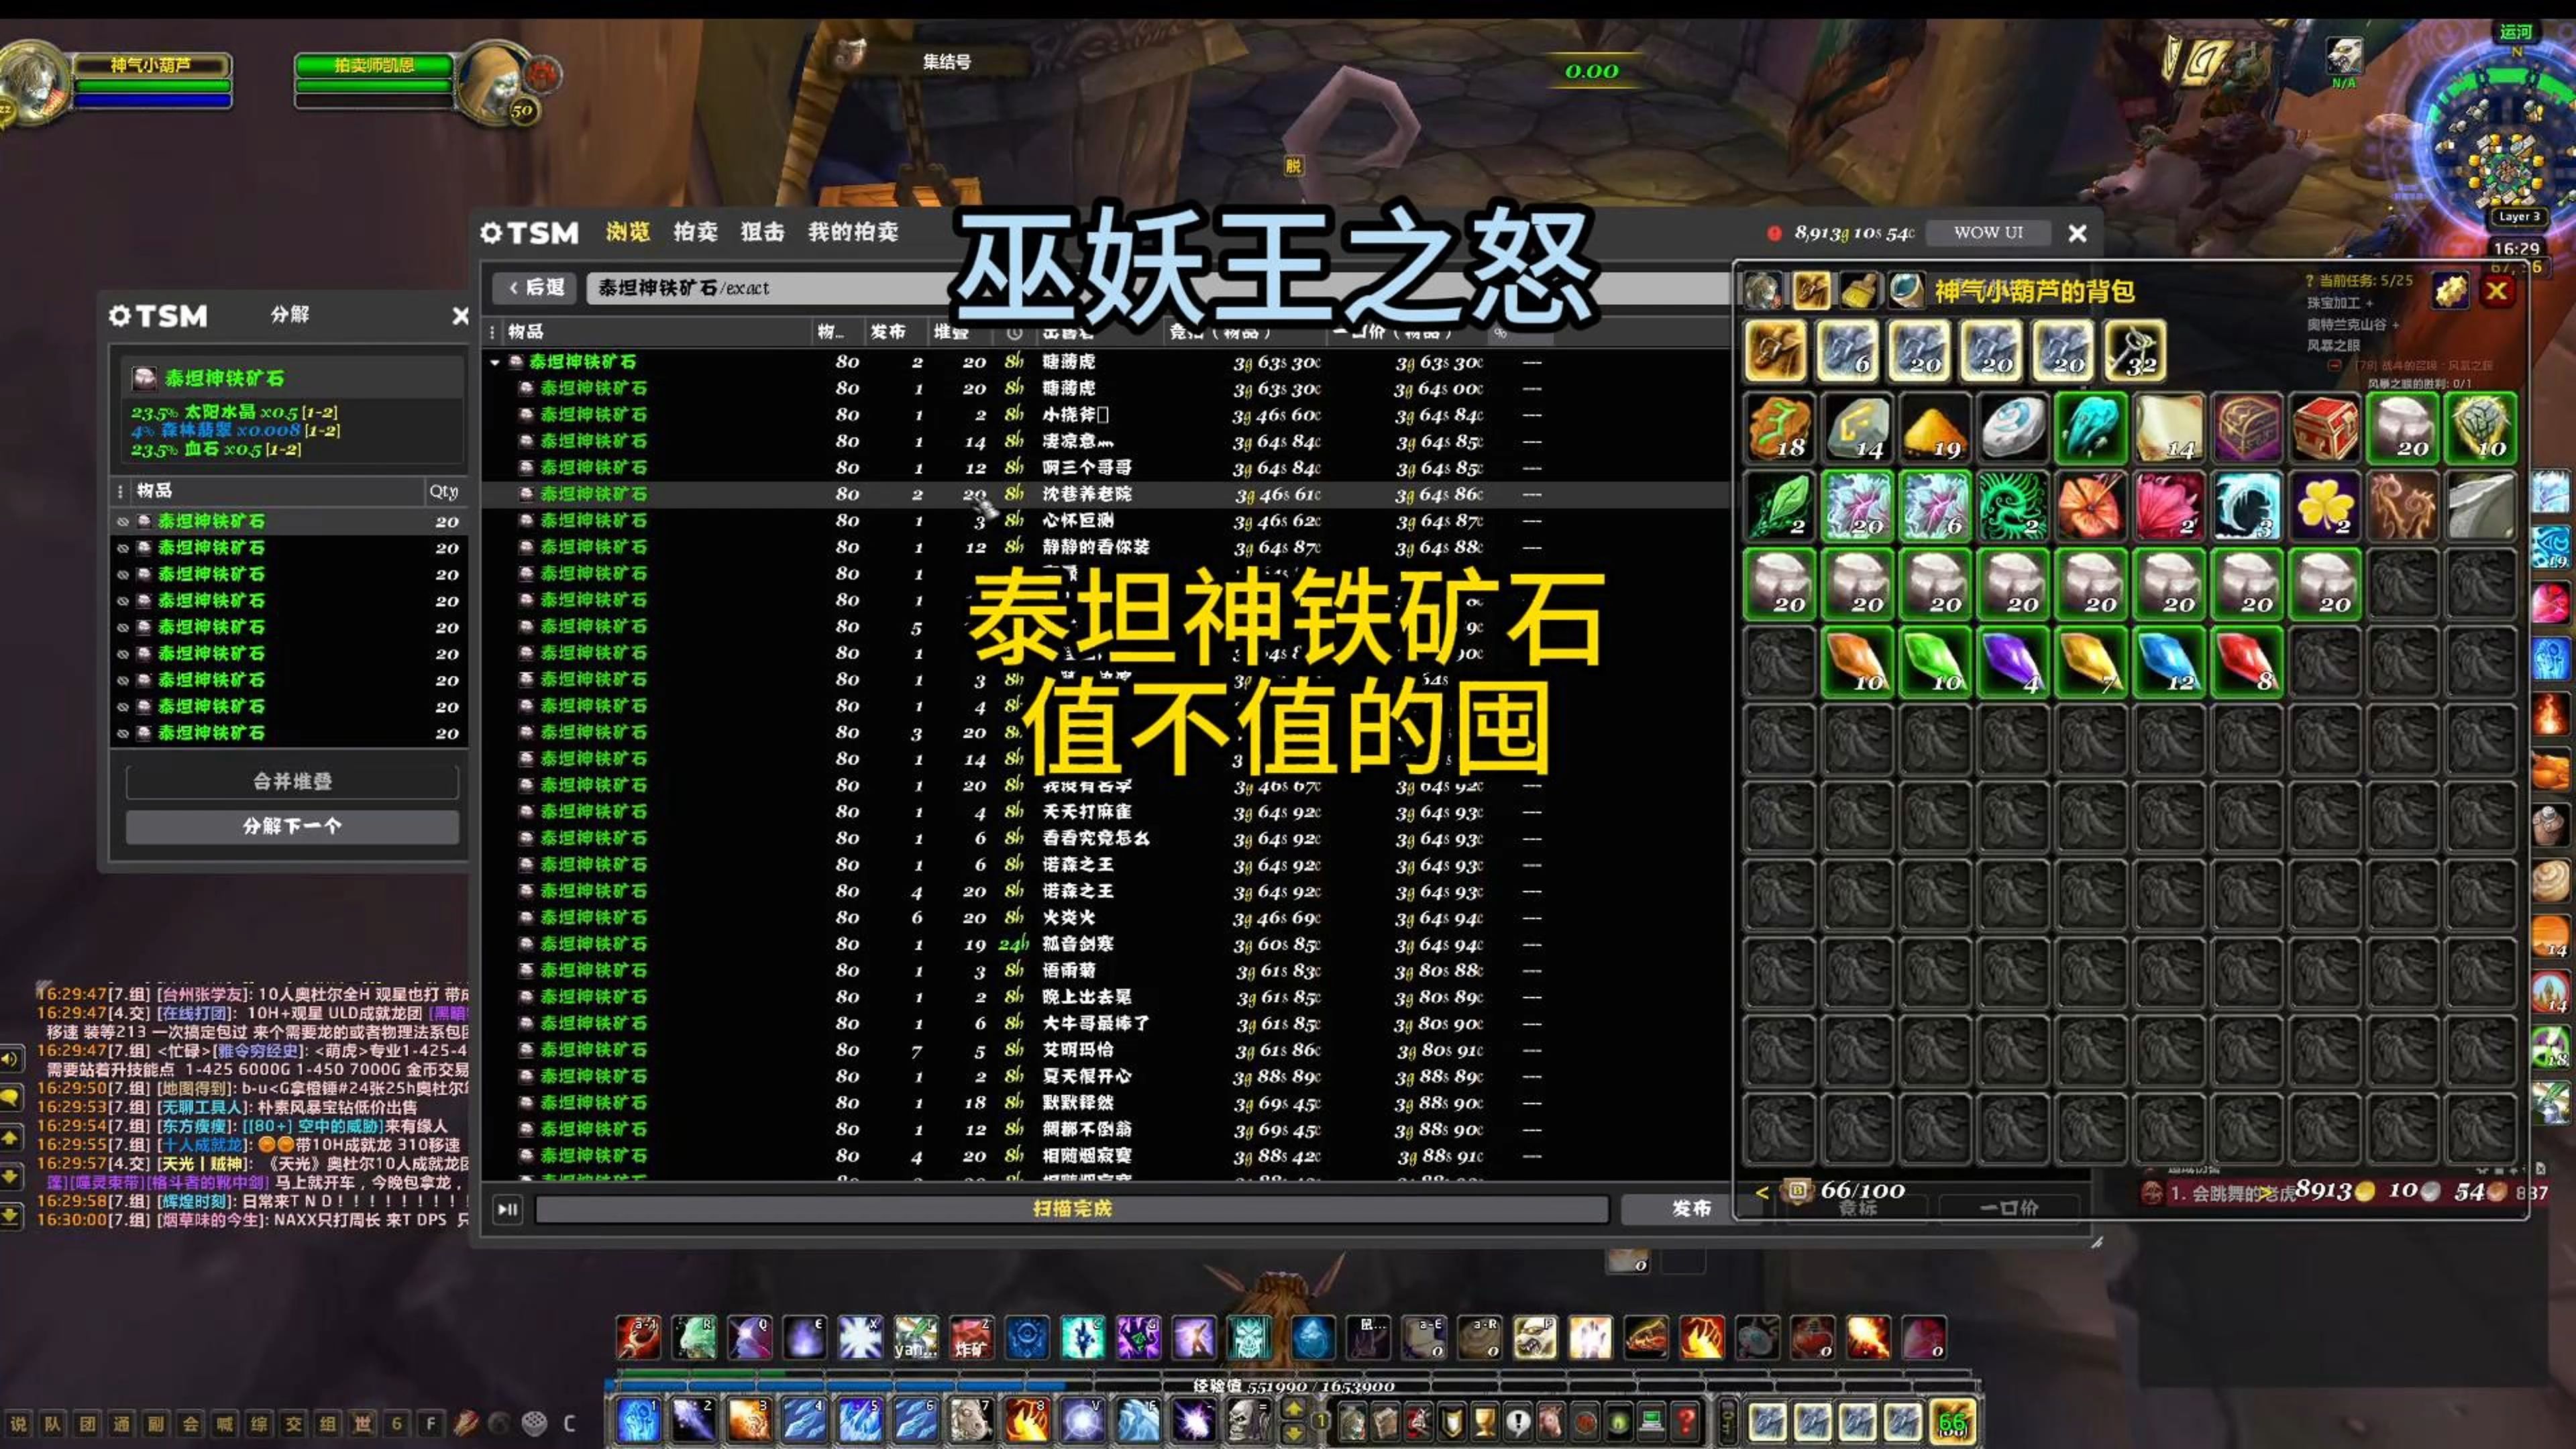Click the skull action button on top bar
This screenshot has width=2576, height=1449.
point(1249,1338)
